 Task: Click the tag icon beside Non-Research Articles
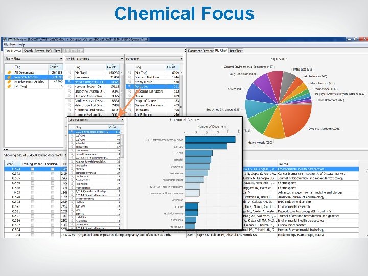[9, 82]
